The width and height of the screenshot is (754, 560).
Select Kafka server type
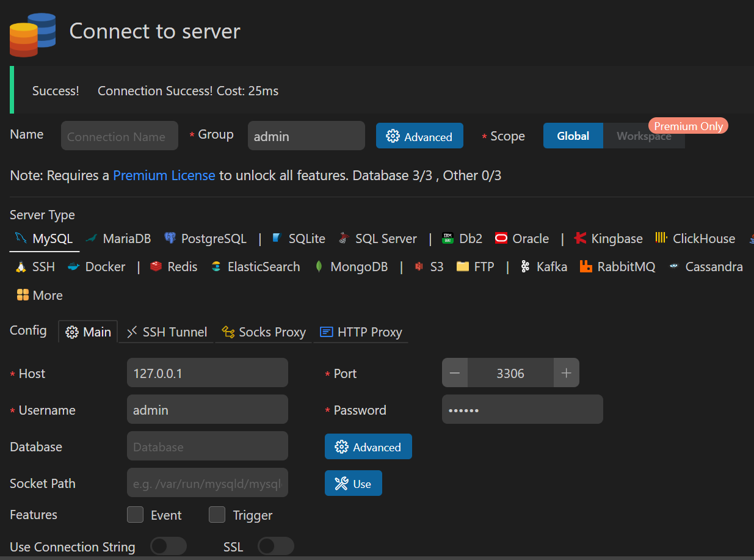coord(543,267)
